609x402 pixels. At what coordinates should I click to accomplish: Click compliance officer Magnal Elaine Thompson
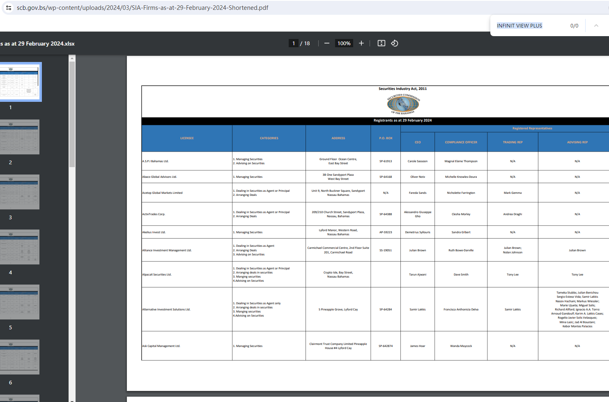pyautogui.click(x=461, y=161)
